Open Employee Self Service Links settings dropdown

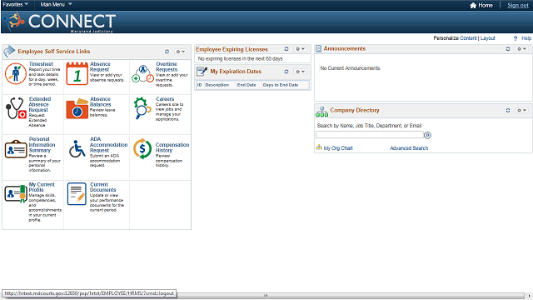181,52
